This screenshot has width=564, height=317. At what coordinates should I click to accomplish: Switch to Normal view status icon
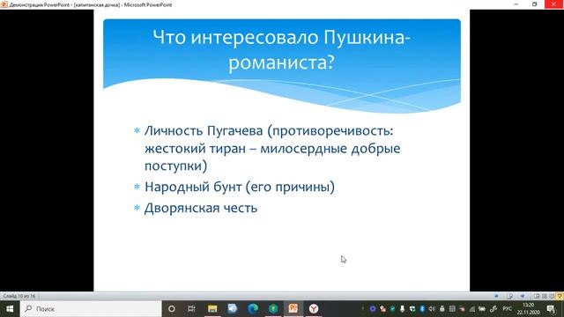(537, 296)
